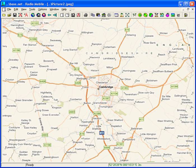Image resolution: width=196 pixels, height=168 pixels.
Task: Click the Combined coverage yellow blob icon
Action: click(145, 15)
